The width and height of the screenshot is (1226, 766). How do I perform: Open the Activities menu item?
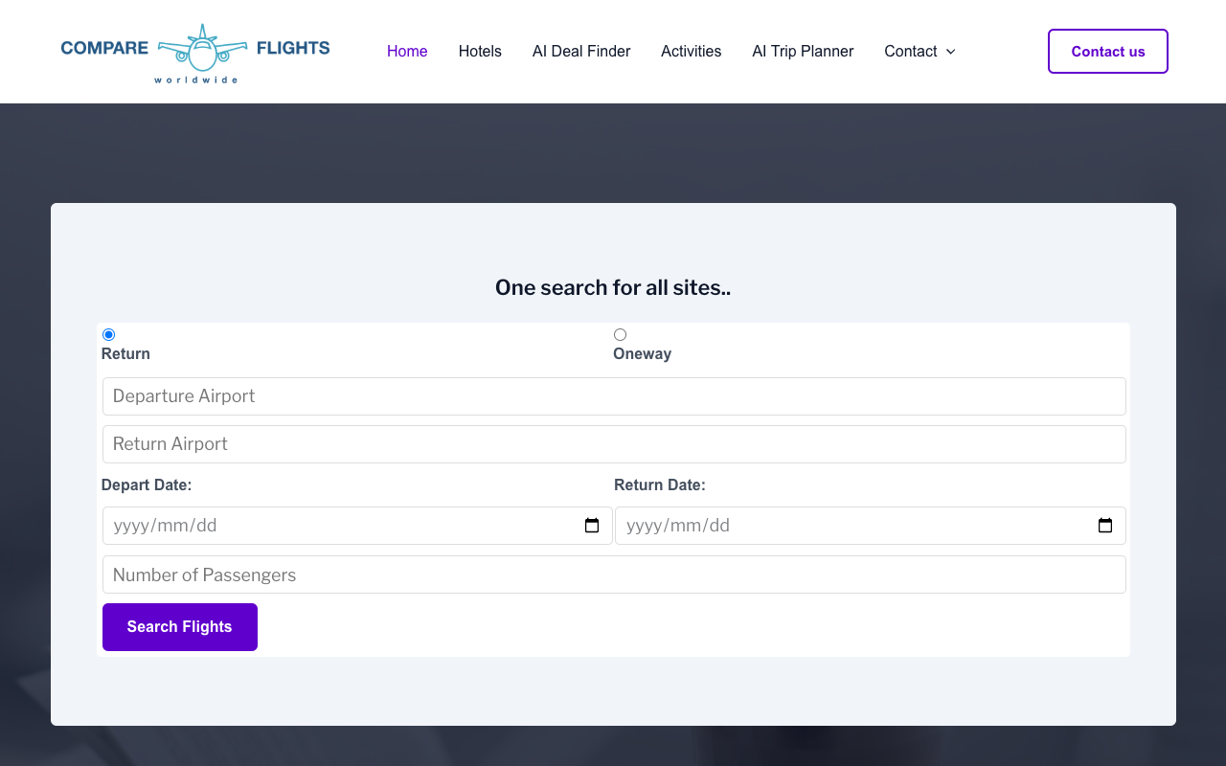pos(692,52)
